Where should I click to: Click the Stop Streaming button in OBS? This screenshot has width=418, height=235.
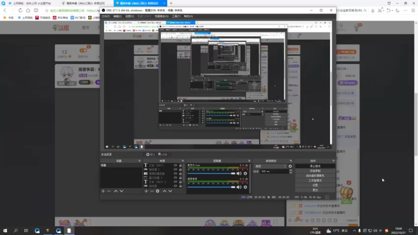(x=315, y=166)
